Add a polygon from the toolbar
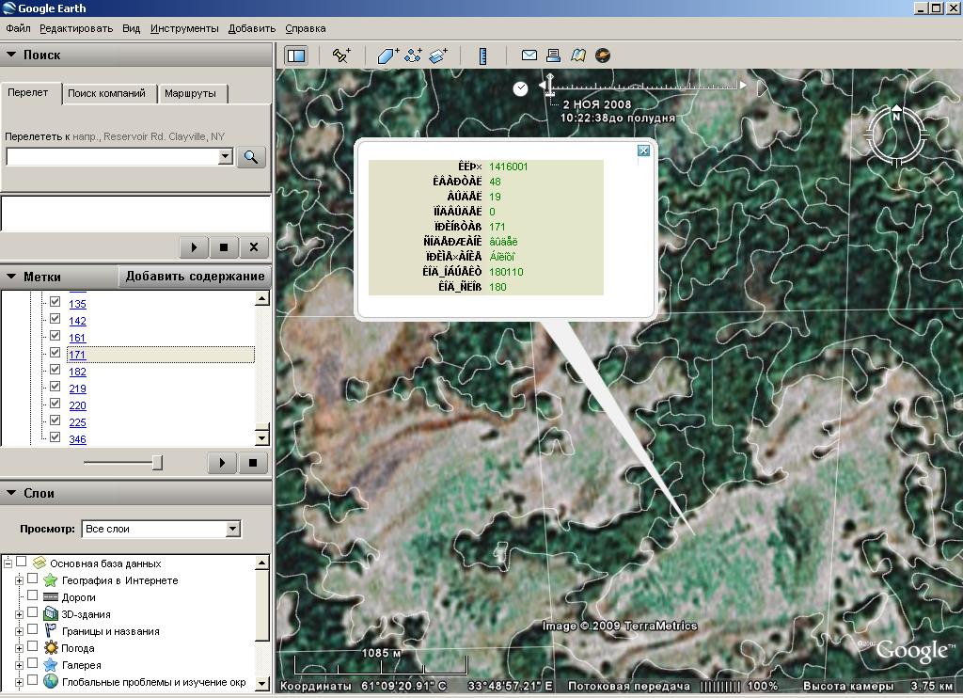 [387, 56]
